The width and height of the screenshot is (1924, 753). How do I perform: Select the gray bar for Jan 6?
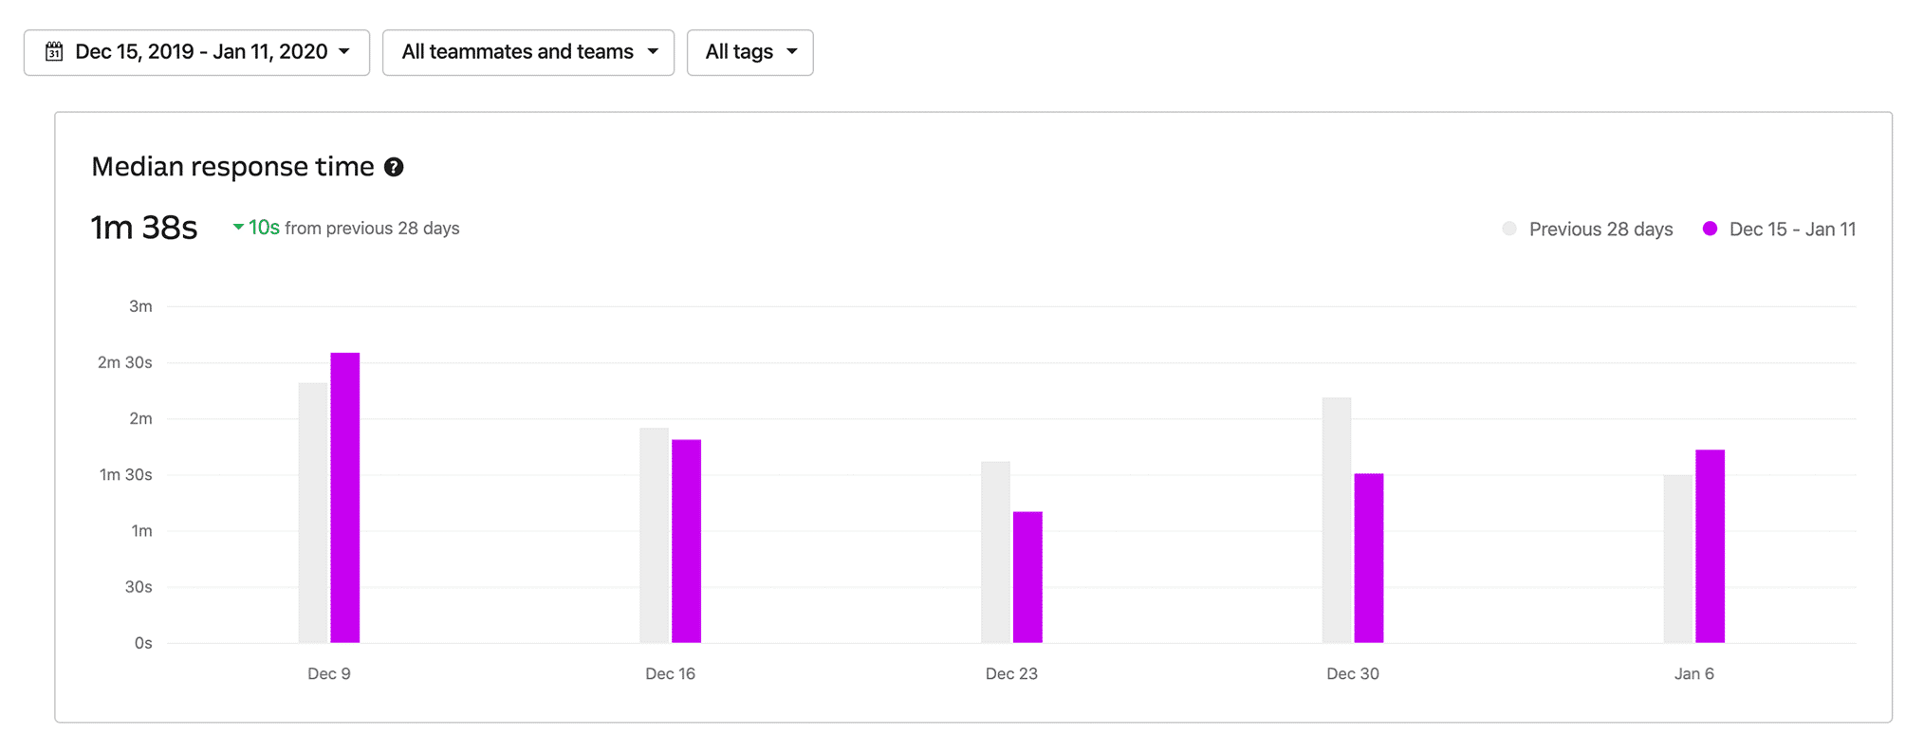tap(1677, 559)
